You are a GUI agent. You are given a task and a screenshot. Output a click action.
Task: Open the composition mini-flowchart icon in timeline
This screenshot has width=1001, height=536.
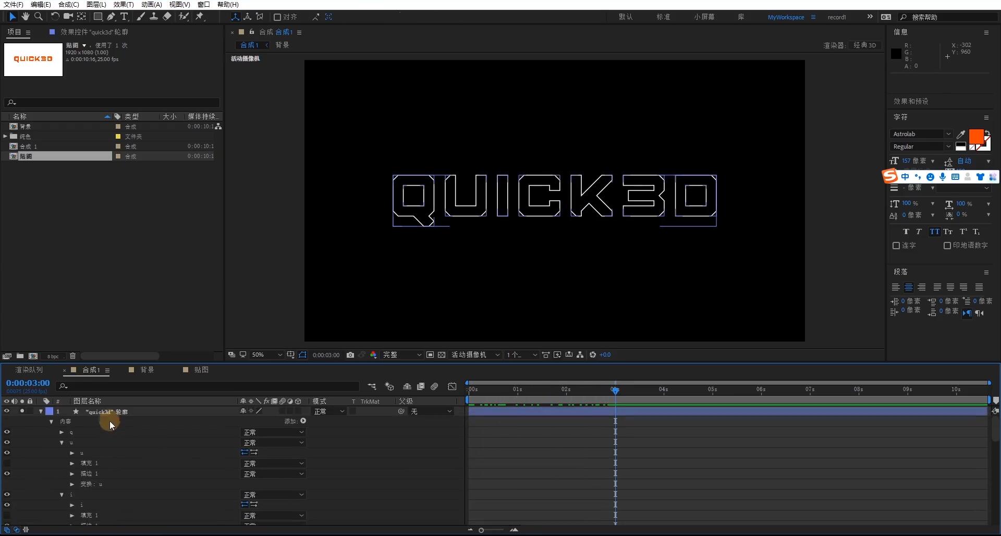pos(372,386)
